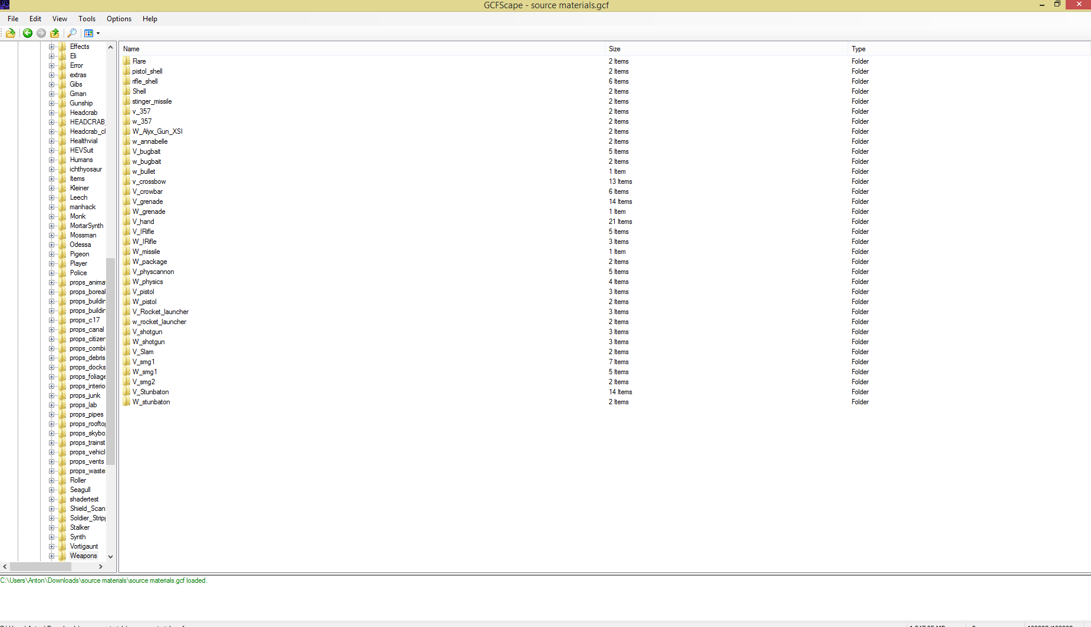Open the Edit menu
Image resolution: width=1091 pixels, height=627 pixels.
(x=35, y=19)
